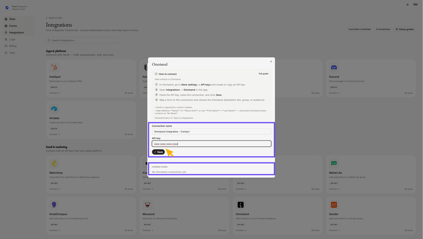Click the Form Integration logo icon
Viewport: 423px width, 239px height.
pyautogui.click(x=7, y=8)
